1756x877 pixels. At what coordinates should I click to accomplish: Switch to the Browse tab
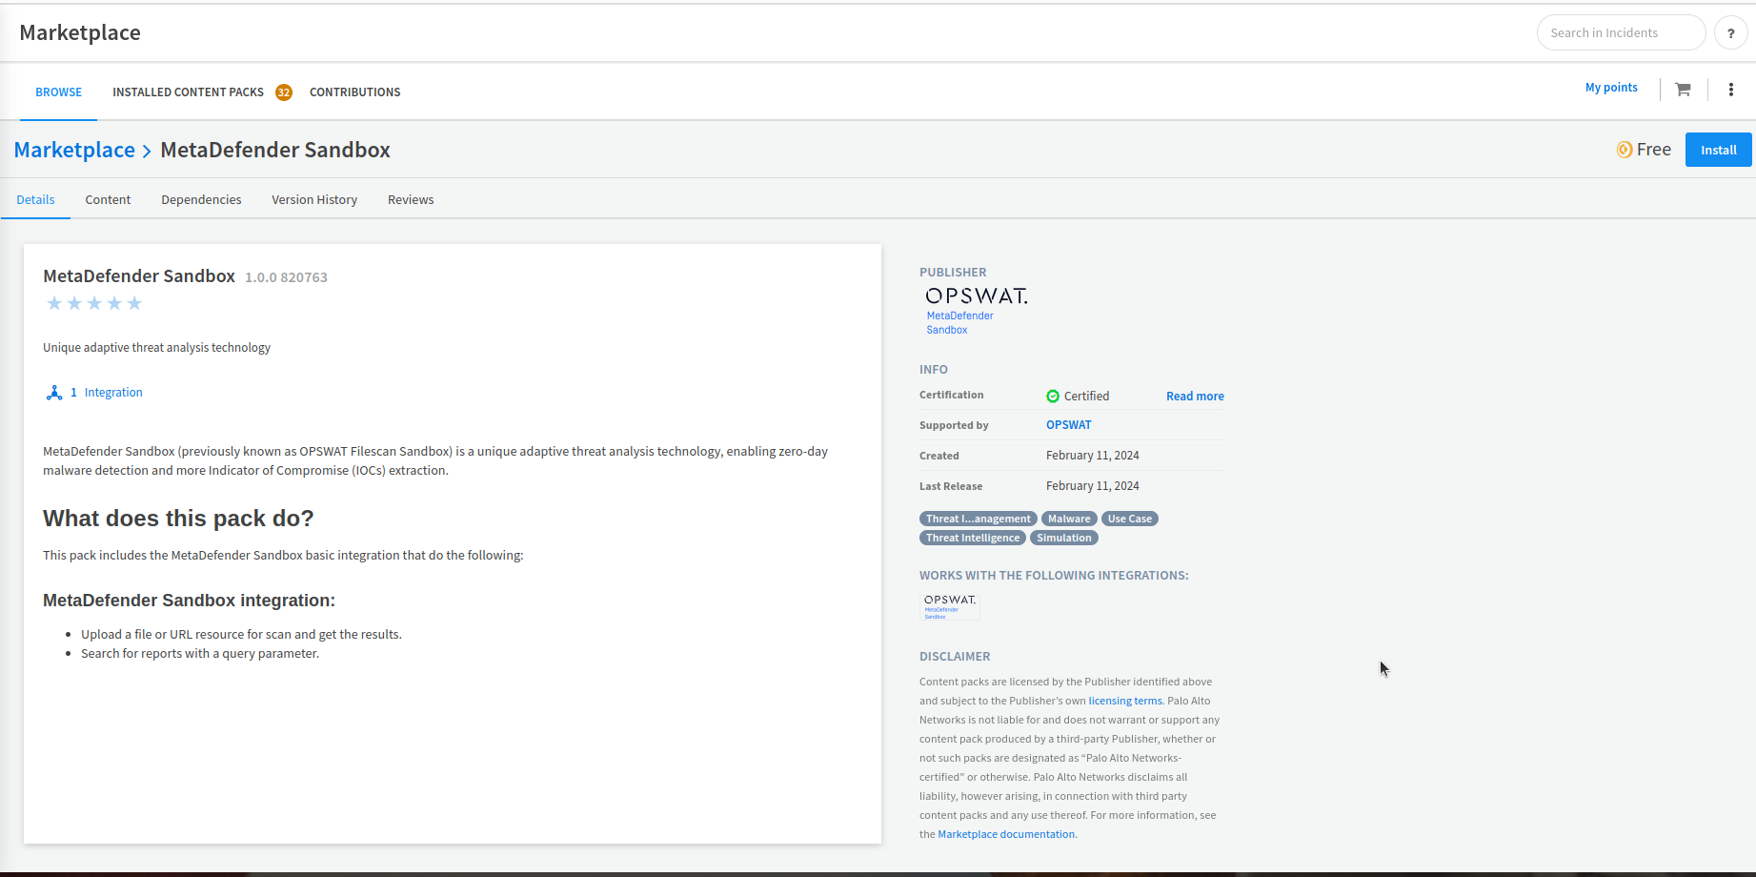tap(59, 92)
